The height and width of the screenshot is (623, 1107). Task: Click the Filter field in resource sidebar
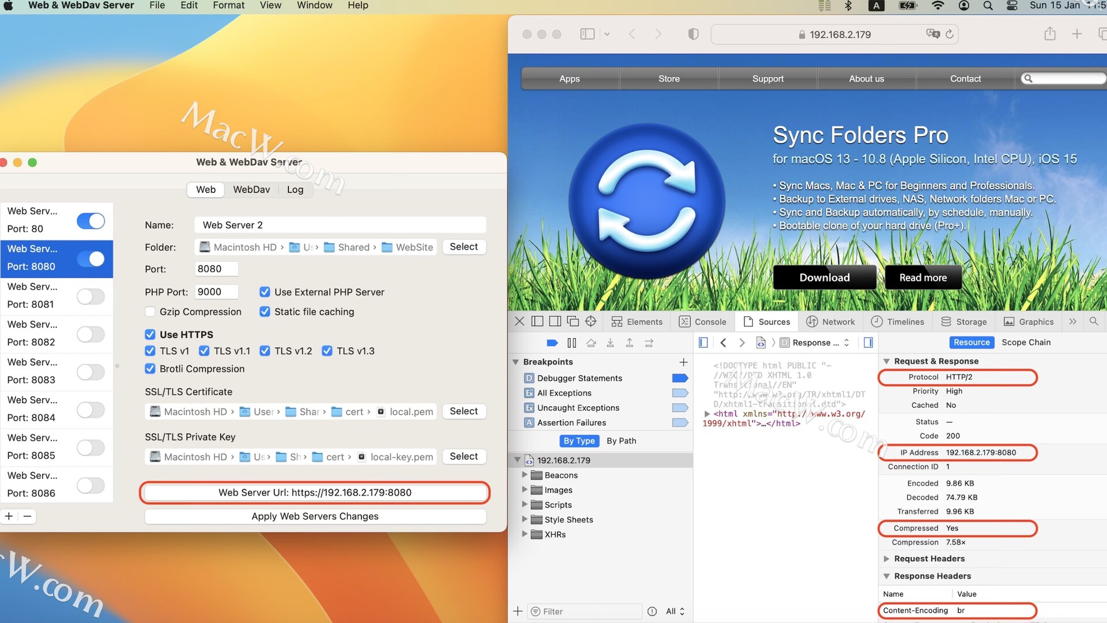(x=585, y=611)
